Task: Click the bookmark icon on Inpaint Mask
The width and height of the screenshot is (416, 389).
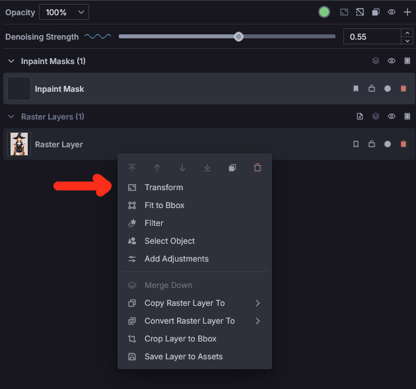Action: tap(356, 88)
